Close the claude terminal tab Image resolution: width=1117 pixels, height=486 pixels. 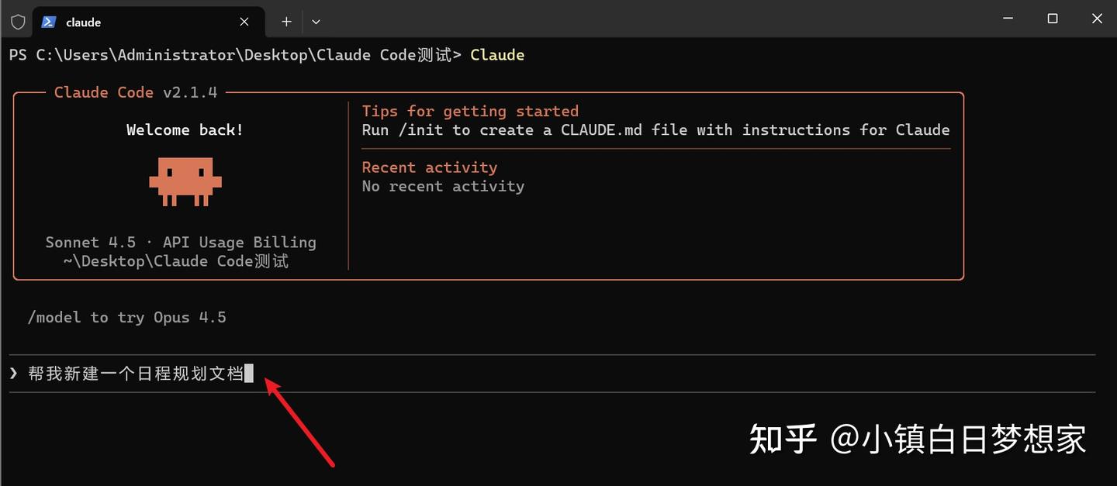[x=244, y=22]
